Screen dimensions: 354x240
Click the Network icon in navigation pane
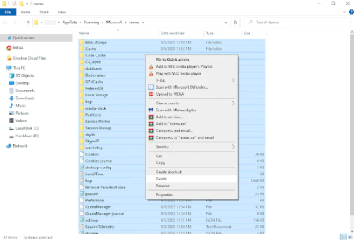[x=9, y=146]
